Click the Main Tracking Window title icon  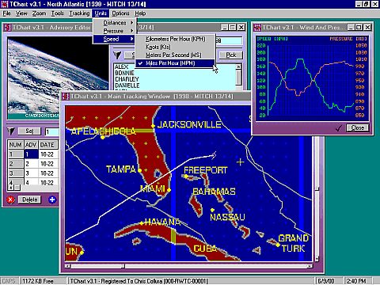66,97
